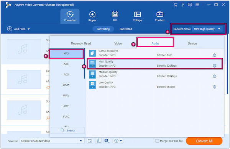Screen dimensions: 230x149
Task: Select the first audio file thumbnail
Action: 24,49
